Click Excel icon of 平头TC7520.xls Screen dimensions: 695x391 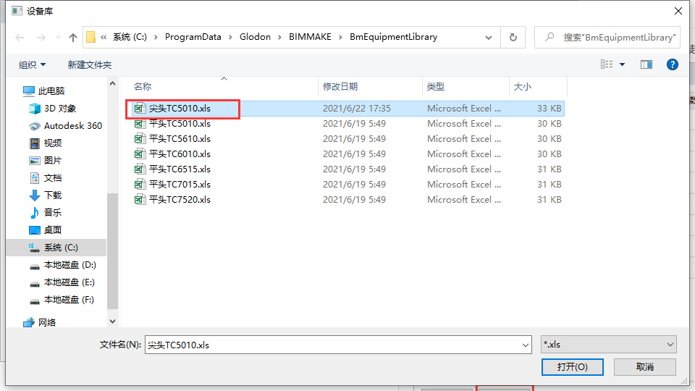click(x=140, y=200)
